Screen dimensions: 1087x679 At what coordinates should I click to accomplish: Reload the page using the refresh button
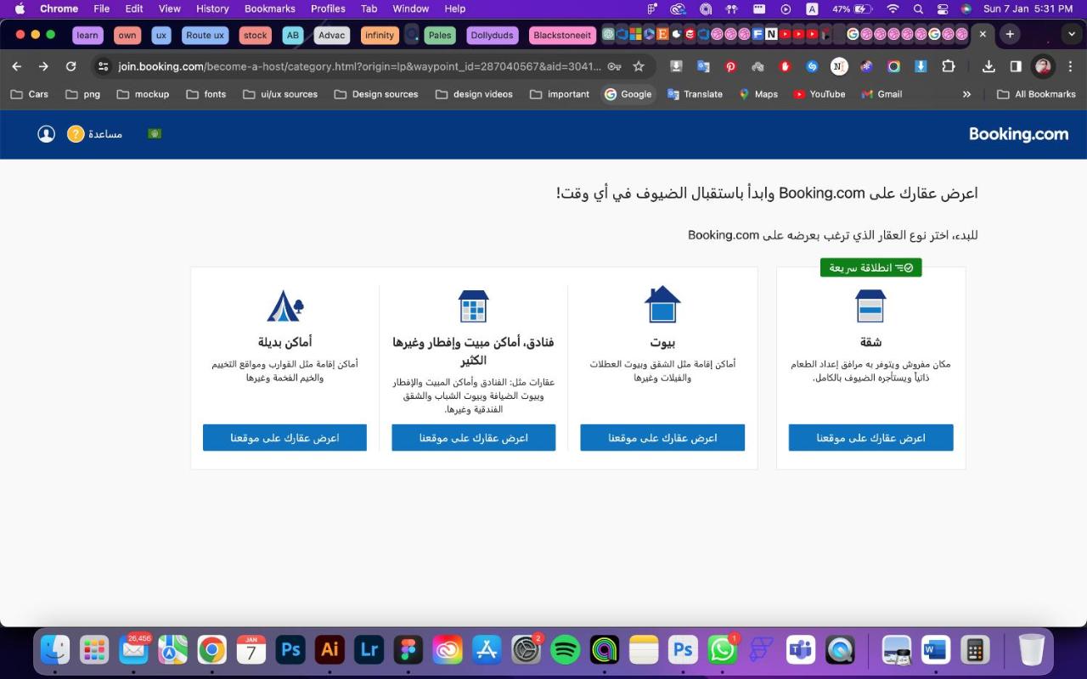coord(71,66)
